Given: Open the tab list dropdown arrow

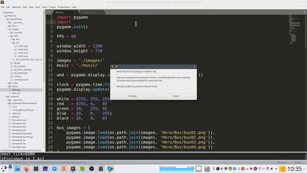Looking at the screenshot, I should tap(304, 12).
